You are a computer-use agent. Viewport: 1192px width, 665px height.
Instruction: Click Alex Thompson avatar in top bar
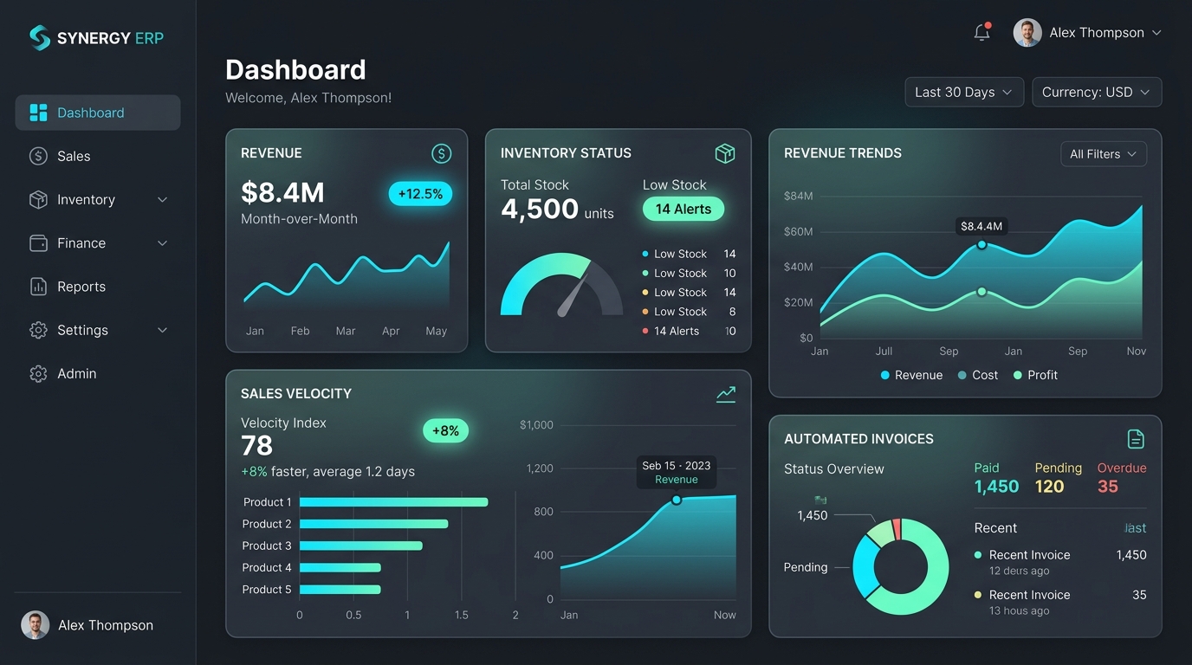tap(1027, 33)
